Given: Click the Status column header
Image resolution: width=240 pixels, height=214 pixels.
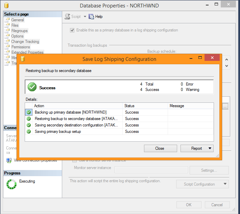Looking at the screenshot, I should [x=129, y=106].
